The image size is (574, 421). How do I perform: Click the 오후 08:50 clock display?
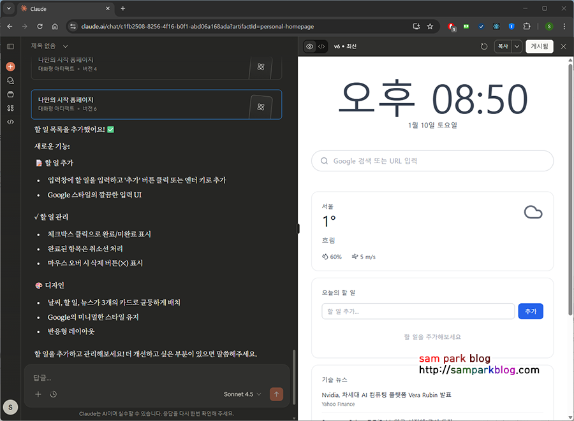click(432, 99)
